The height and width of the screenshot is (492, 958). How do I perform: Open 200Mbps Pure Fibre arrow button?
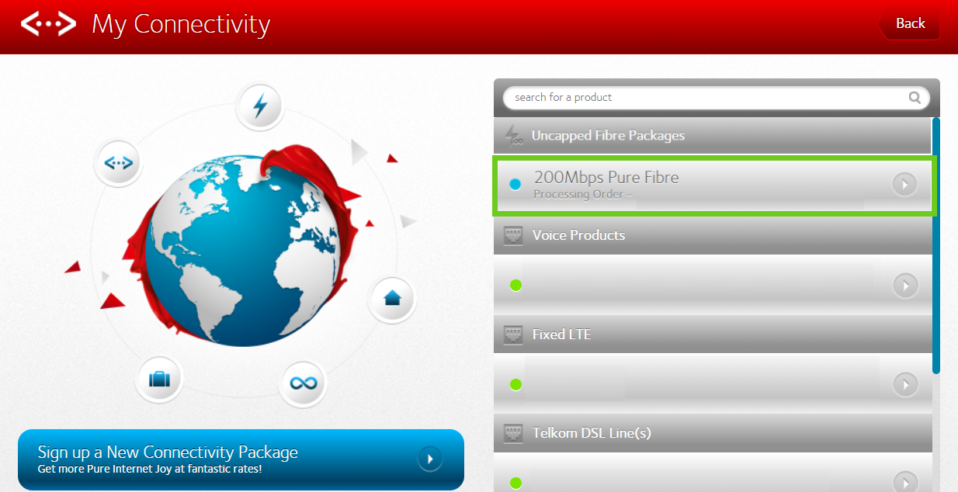pos(904,185)
